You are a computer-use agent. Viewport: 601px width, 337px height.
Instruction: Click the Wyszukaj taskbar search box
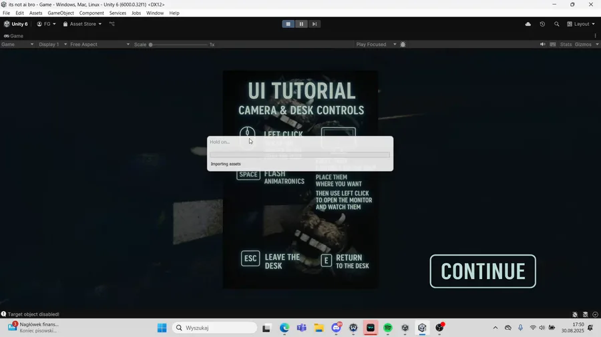[x=214, y=328]
